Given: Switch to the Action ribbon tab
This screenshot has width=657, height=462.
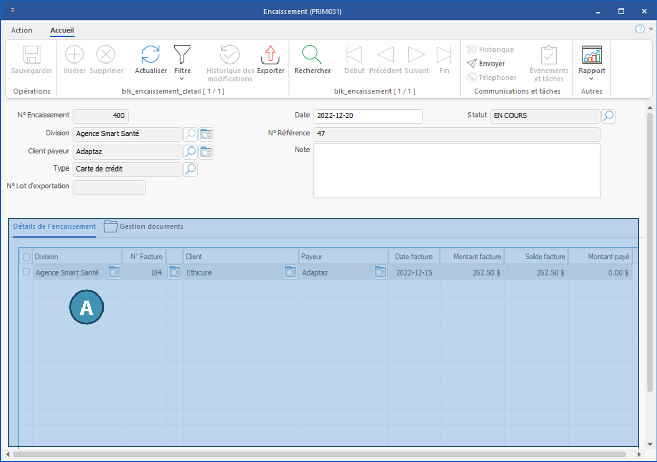Looking at the screenshot, I should [22, 30].
